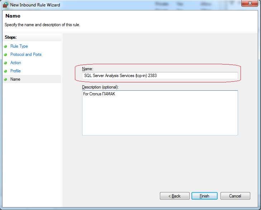The width and height of the screenshot is (261, 210).
Task: Click the 'For Cronus ПАМАК' description text
Action: click(99, 94)
